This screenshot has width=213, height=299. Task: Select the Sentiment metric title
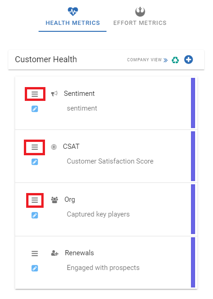click(79, 94)
